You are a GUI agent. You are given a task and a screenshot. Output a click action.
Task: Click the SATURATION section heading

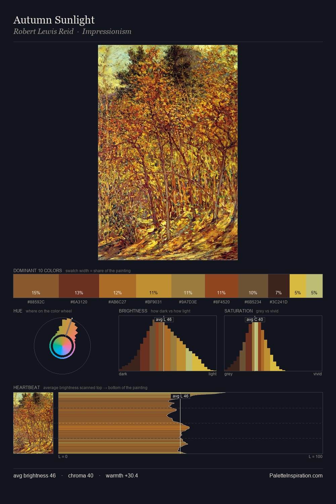tap(239, 311)
